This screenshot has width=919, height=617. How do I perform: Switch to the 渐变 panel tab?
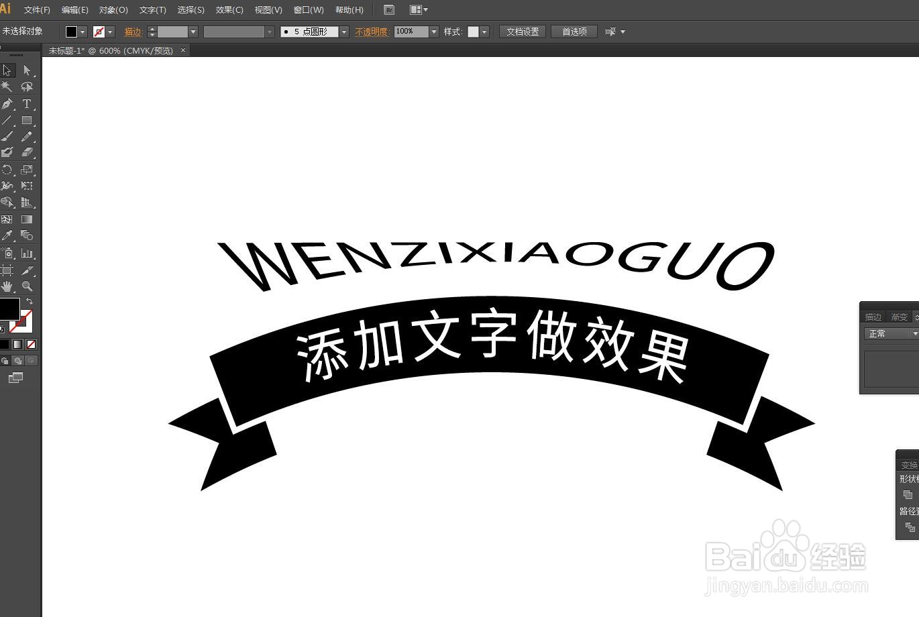899,317
